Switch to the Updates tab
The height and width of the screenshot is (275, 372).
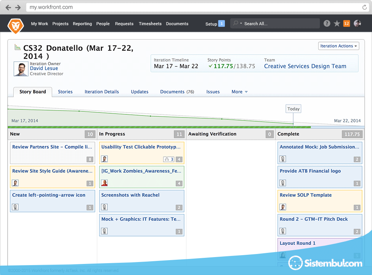click(139, 92)
